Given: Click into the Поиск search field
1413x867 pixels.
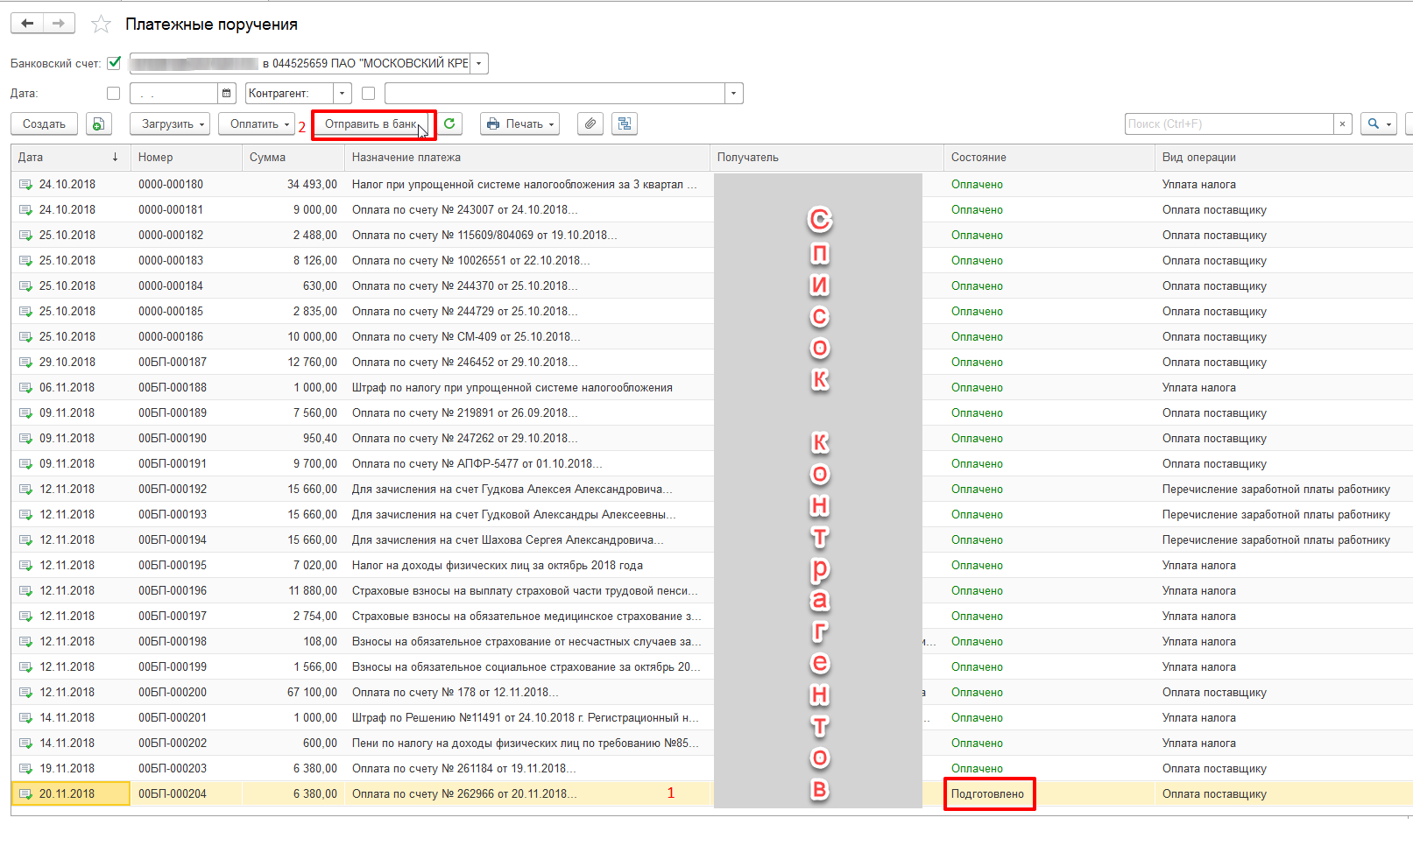Looking at the screenshot, I should click(x=1228, y=124).
